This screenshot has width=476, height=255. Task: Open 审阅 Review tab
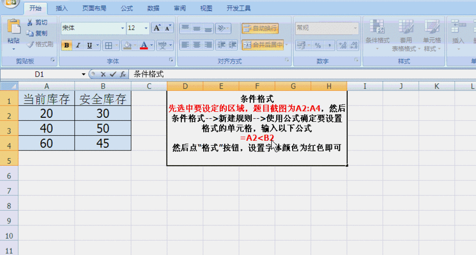[180, 8]
